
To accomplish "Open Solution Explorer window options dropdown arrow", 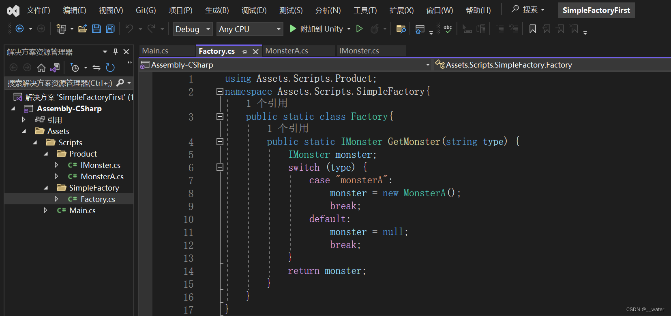I will coord(105,52).
